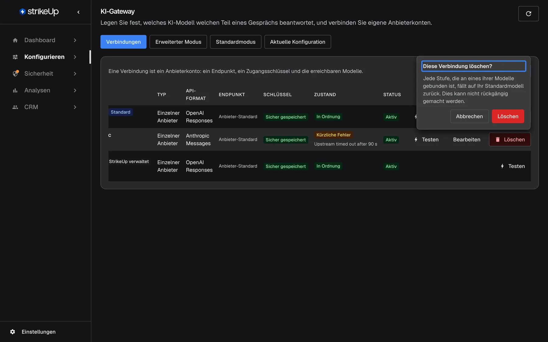
Task: Click Testen label for connection c
Action: pos(430,140)
